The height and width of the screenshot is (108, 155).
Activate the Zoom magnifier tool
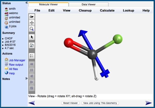tap(32, 29)
